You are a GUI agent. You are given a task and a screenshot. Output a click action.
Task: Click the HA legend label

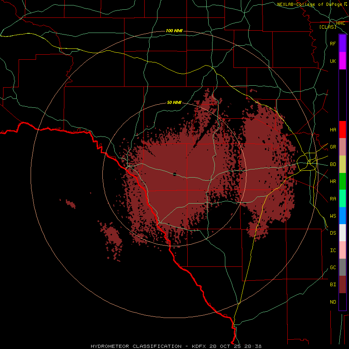(x=333, y=130)
